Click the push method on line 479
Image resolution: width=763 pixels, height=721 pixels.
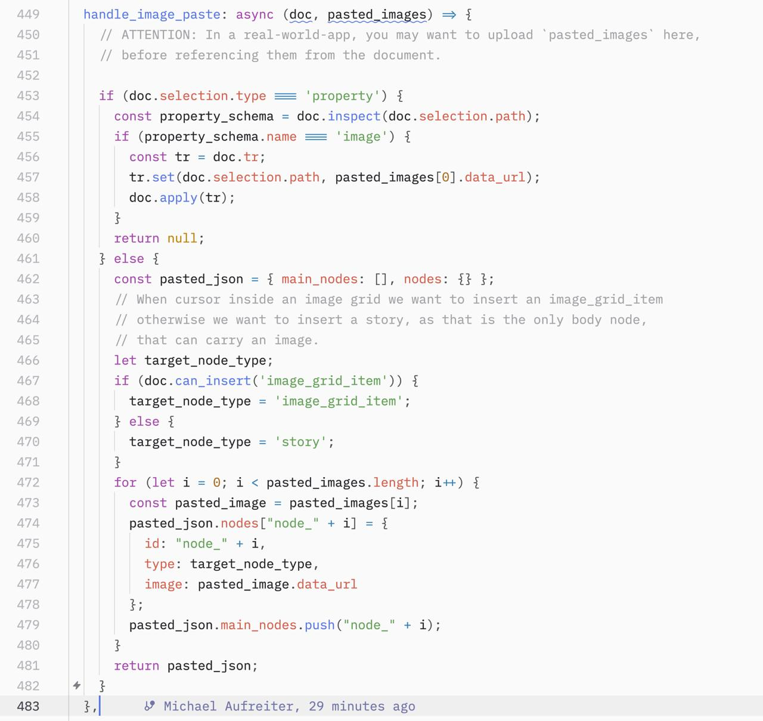(320, 625)
